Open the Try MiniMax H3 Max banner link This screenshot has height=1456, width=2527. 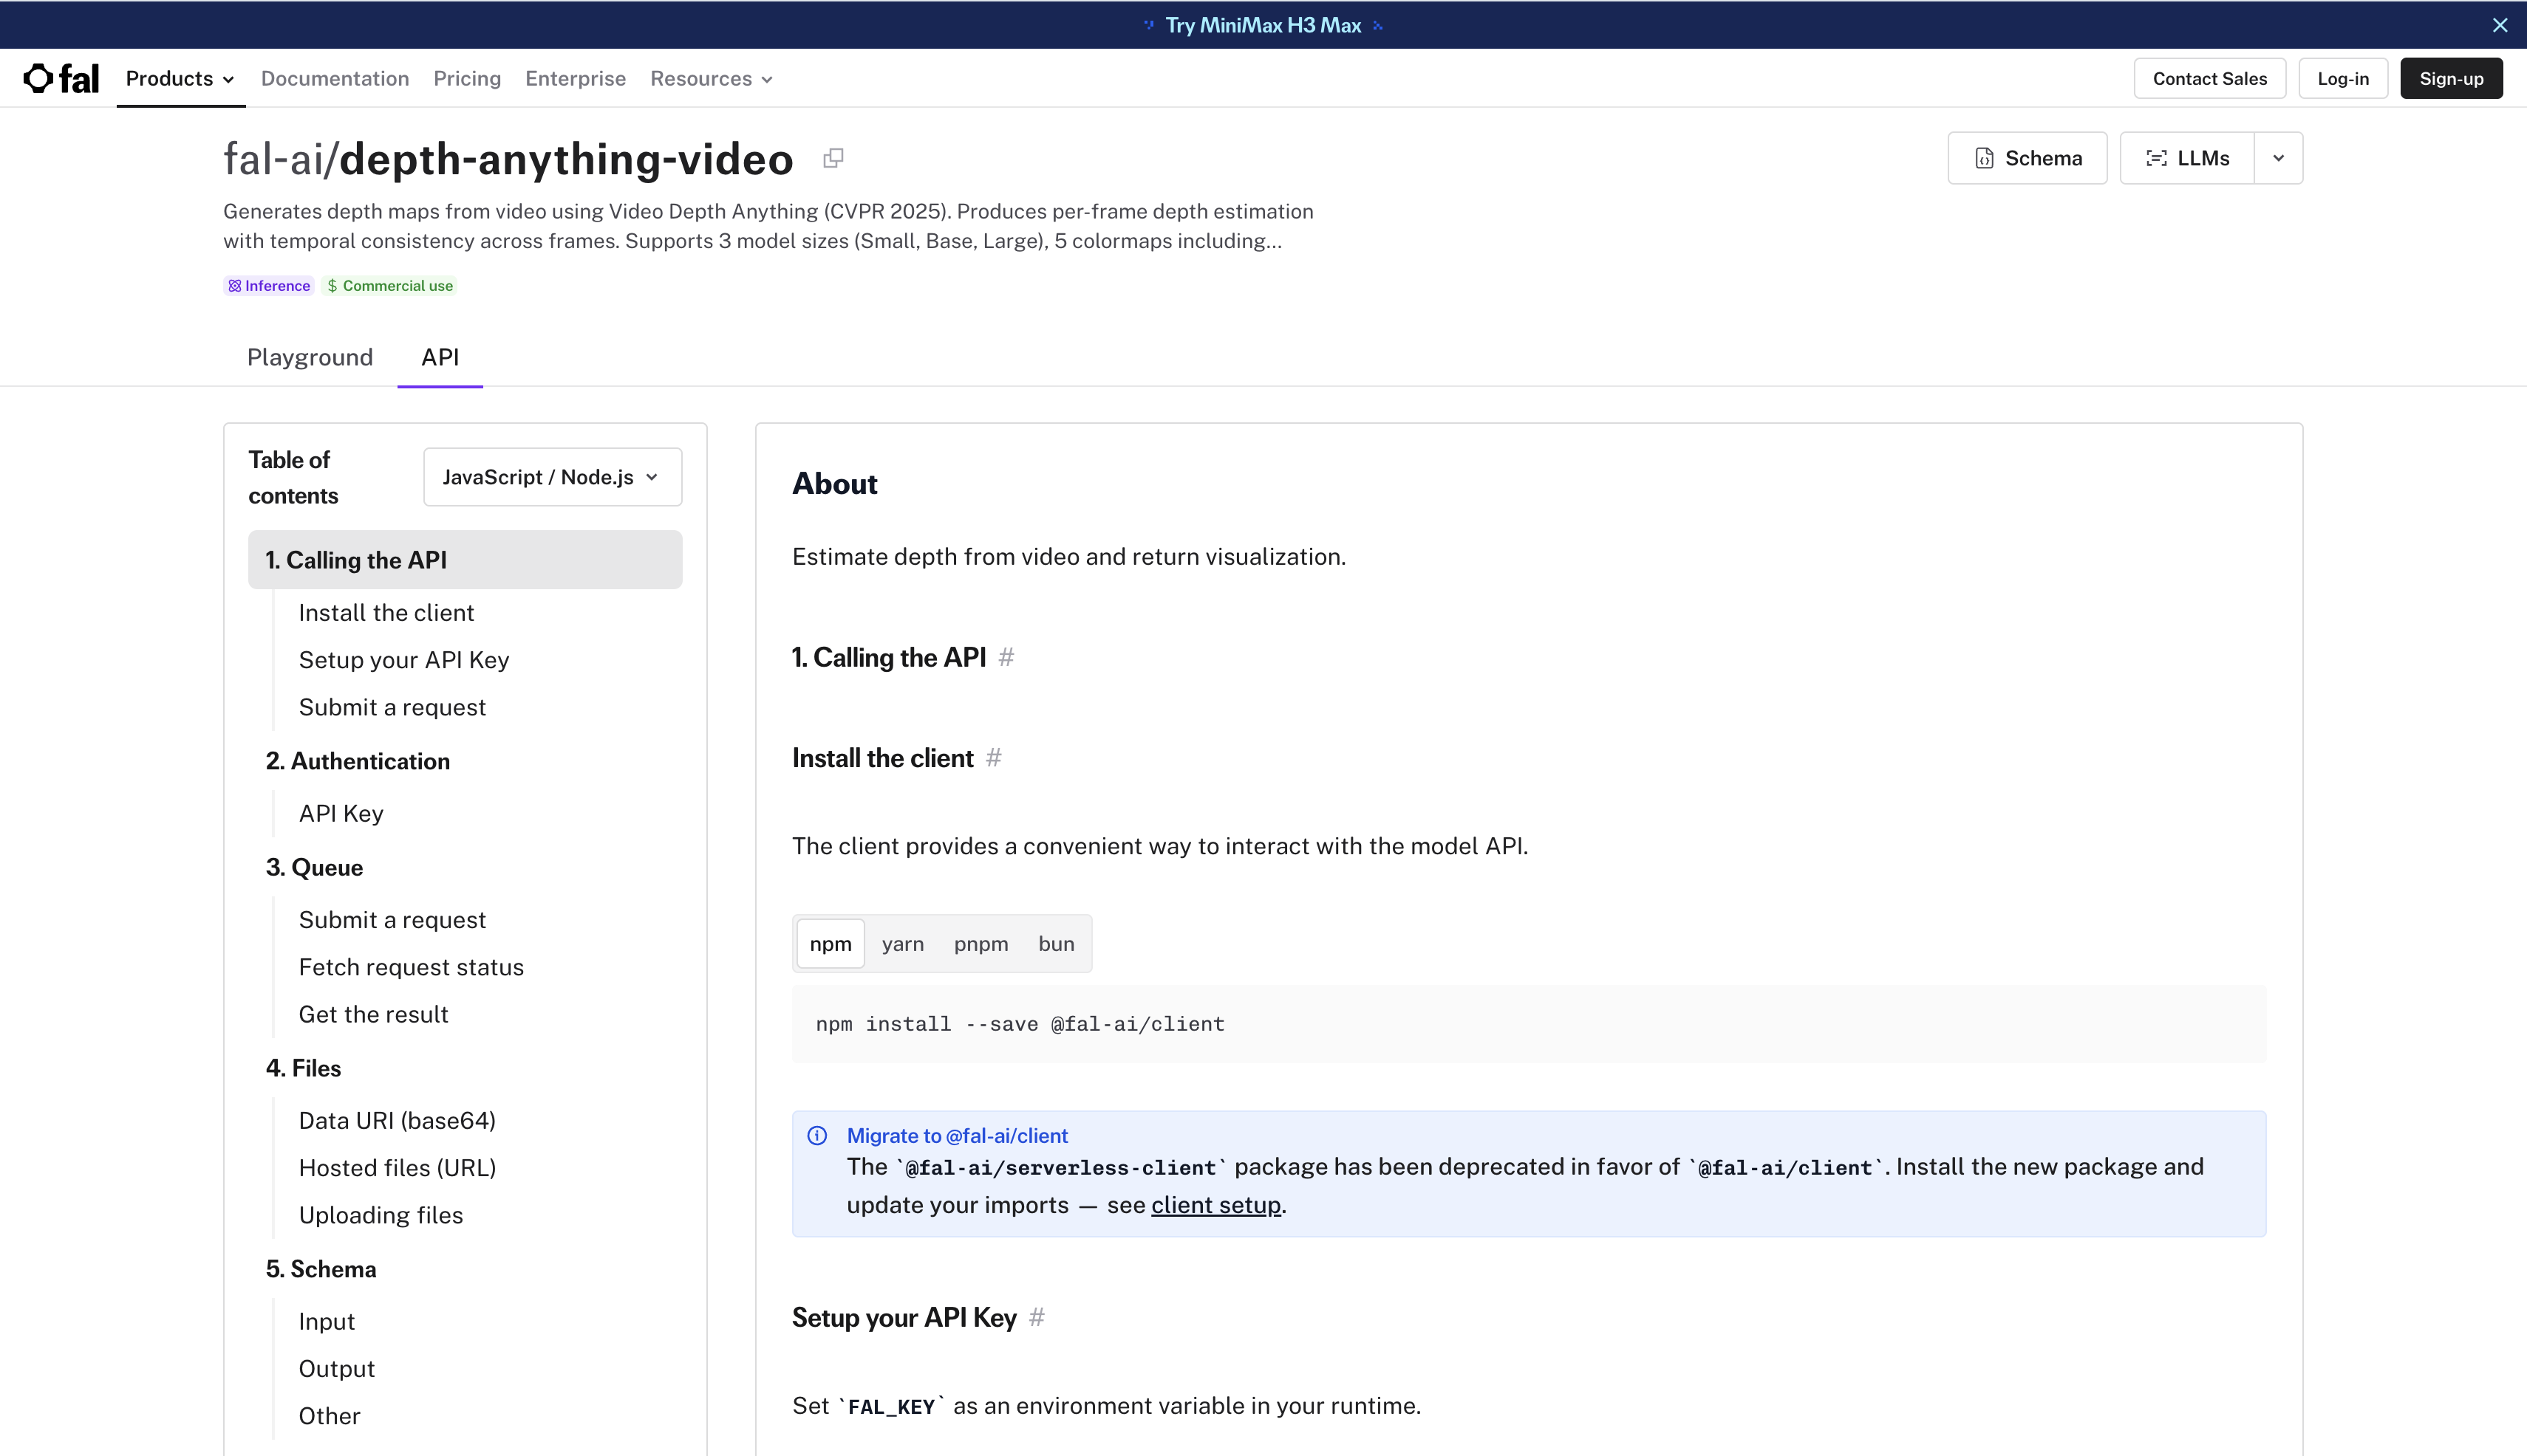coord(1263,25)
